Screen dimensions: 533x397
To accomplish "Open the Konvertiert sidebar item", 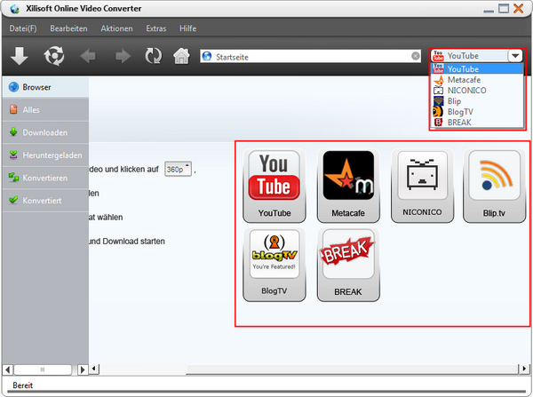I will click(x=45, y=200).
